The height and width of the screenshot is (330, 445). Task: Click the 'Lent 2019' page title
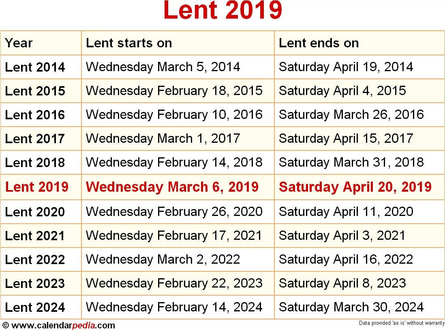pos(222,11)
